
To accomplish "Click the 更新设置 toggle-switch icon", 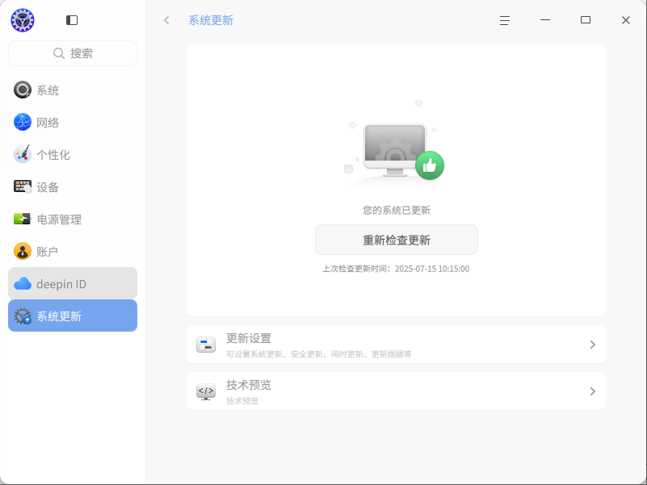I will [206, 345].
